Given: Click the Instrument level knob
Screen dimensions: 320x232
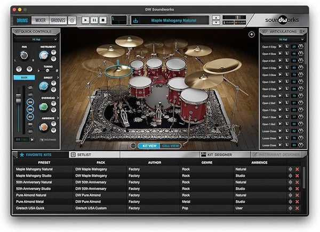Looking at the screenshot, I should click(44, 55).
